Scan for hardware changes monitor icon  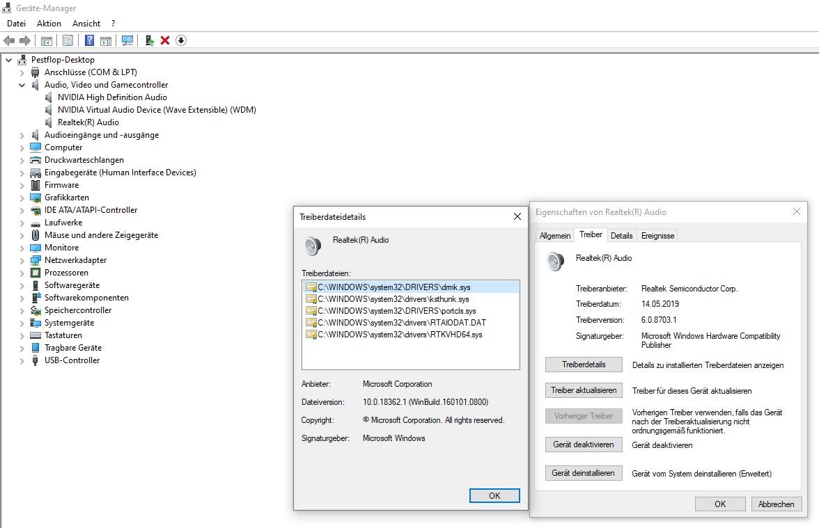127,40
